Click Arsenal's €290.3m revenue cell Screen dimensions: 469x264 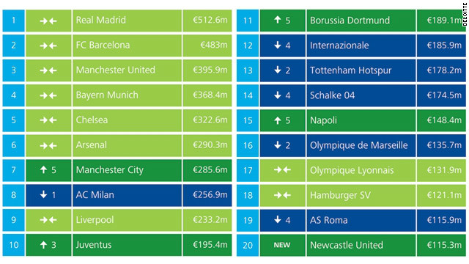pyautogui.click(x=207, y=145)
